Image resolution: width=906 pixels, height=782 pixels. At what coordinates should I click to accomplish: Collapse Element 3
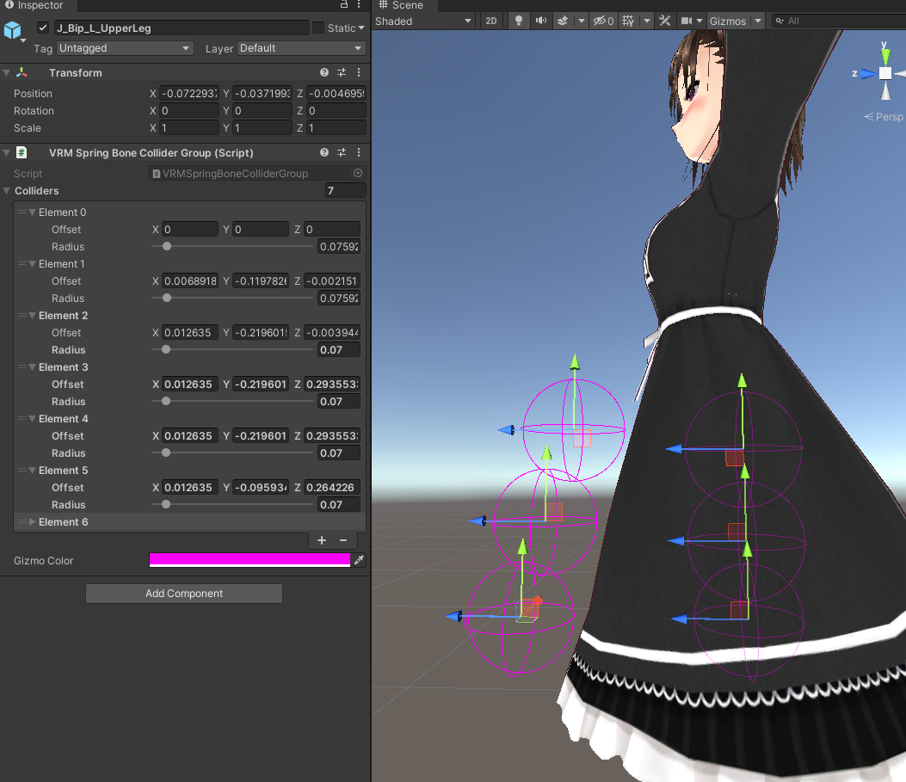(x=33, y=367)
